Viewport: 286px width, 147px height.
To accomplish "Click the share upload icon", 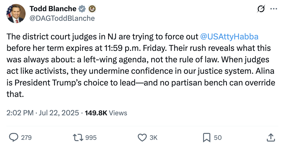I will [x=271, y=137].
